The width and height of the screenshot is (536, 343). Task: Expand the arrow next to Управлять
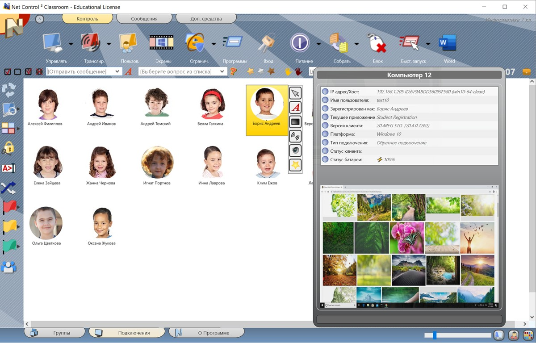click(x=71, y=44)
